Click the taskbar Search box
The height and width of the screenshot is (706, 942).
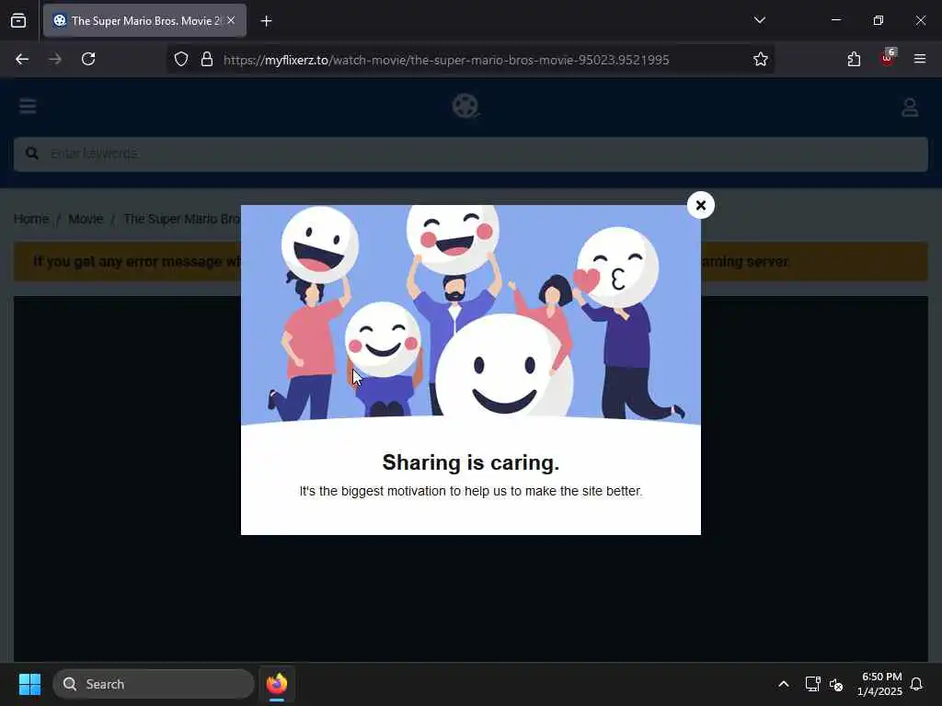[x=154, y=684]
